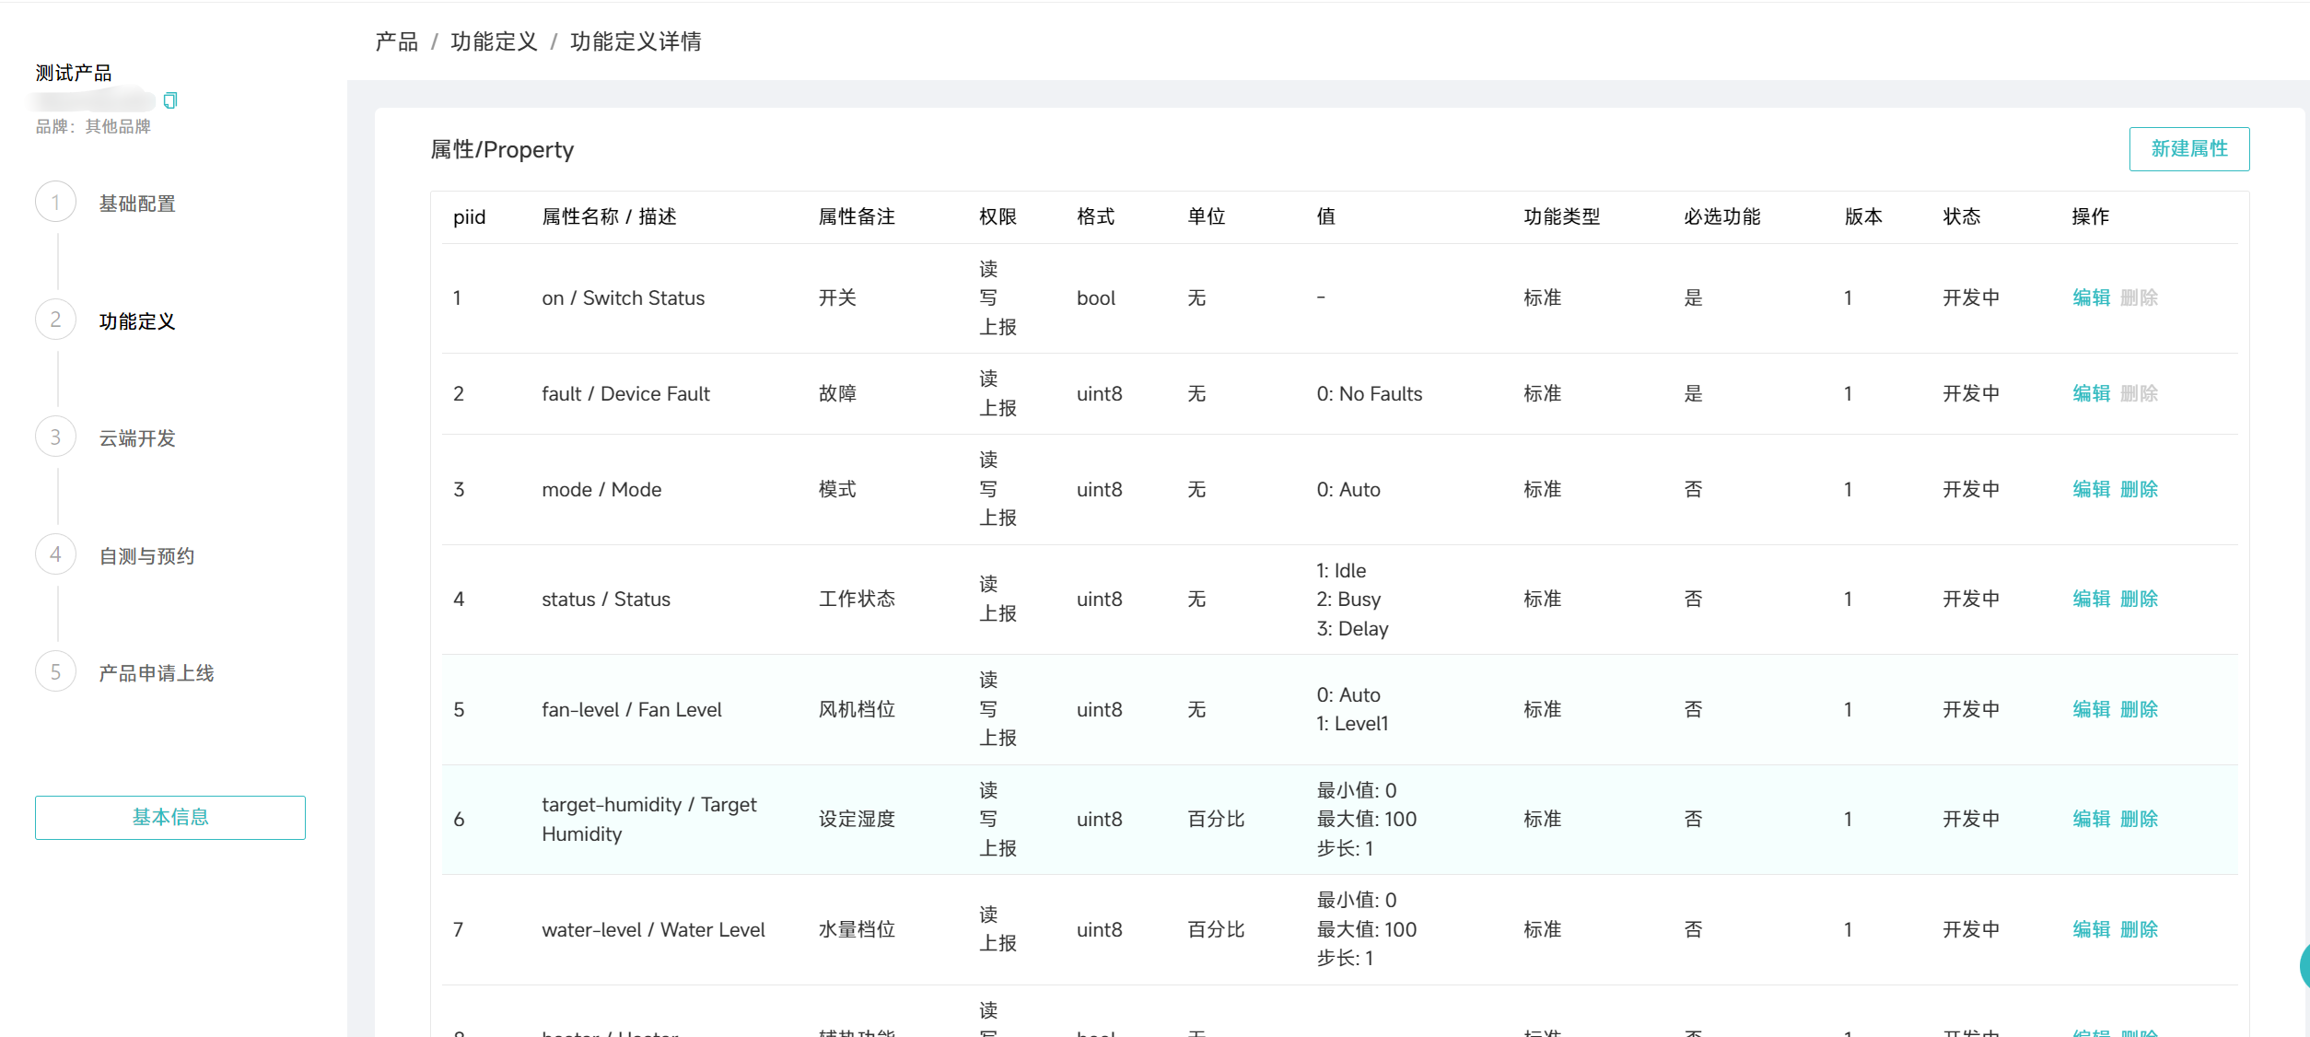2310x1037 pixels.
Task: Click the 基本信息 button
Action: (x=170, y=818)
